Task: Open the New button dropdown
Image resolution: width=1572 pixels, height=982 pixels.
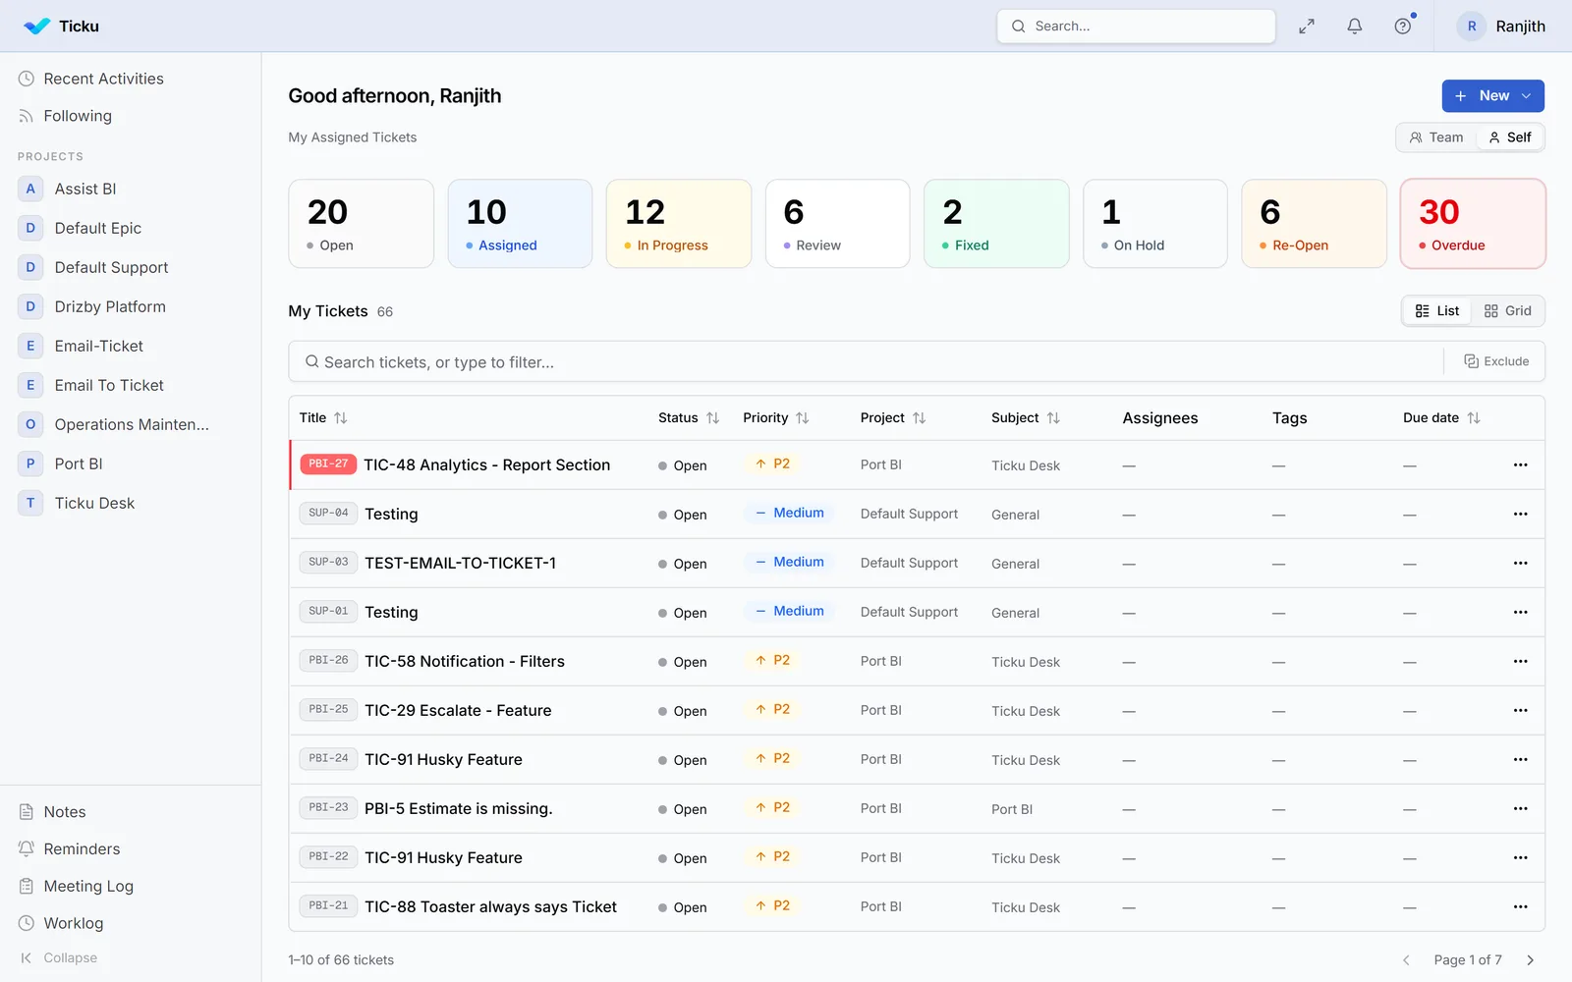Action: (1492, 96)
